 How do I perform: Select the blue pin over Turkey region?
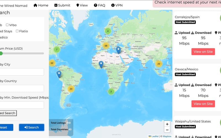[x=119, y=50]
